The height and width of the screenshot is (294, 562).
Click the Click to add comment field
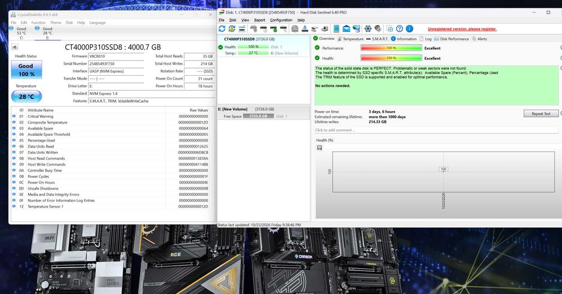click(436, 130)
